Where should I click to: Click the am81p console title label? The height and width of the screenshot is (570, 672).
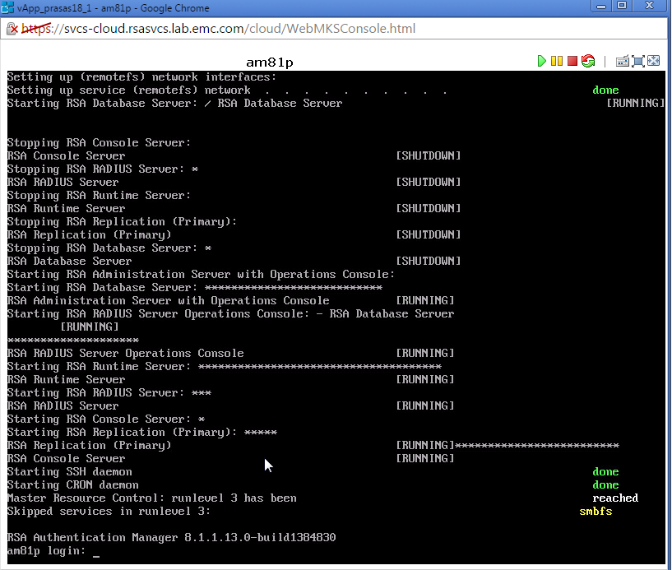(270, 62)
